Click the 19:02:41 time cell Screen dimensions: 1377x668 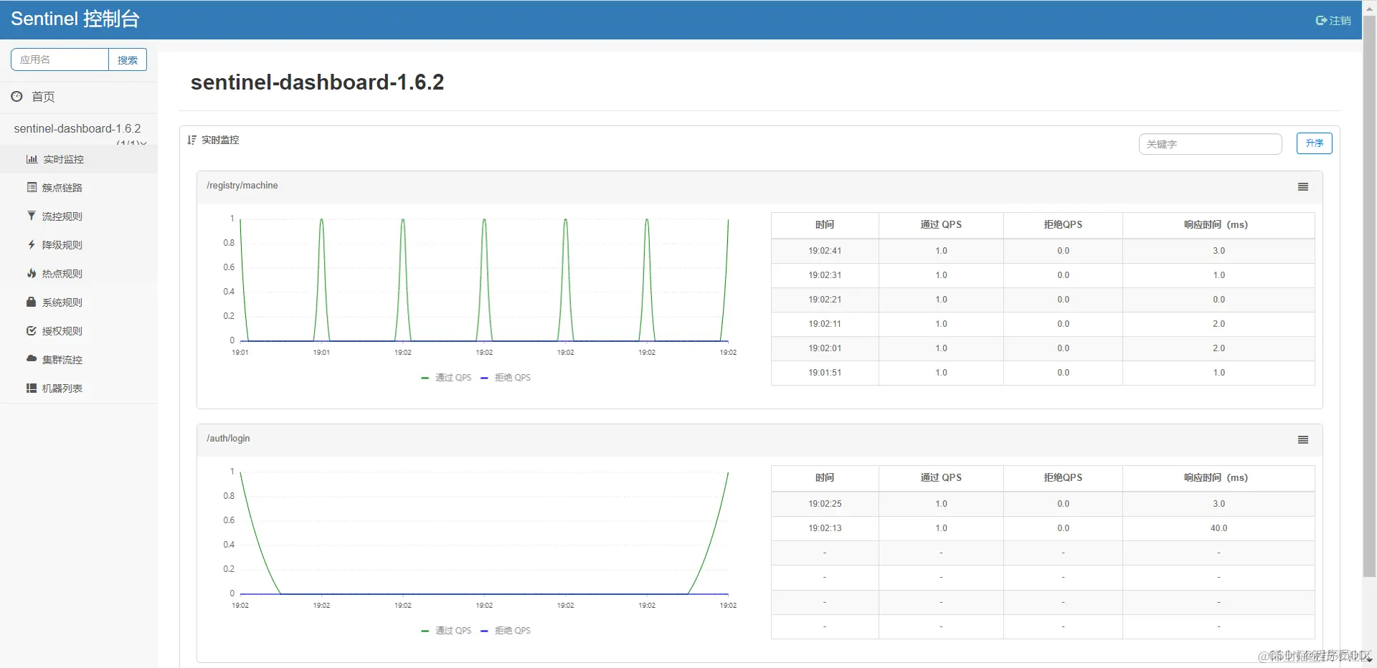[x=825, y=251]
